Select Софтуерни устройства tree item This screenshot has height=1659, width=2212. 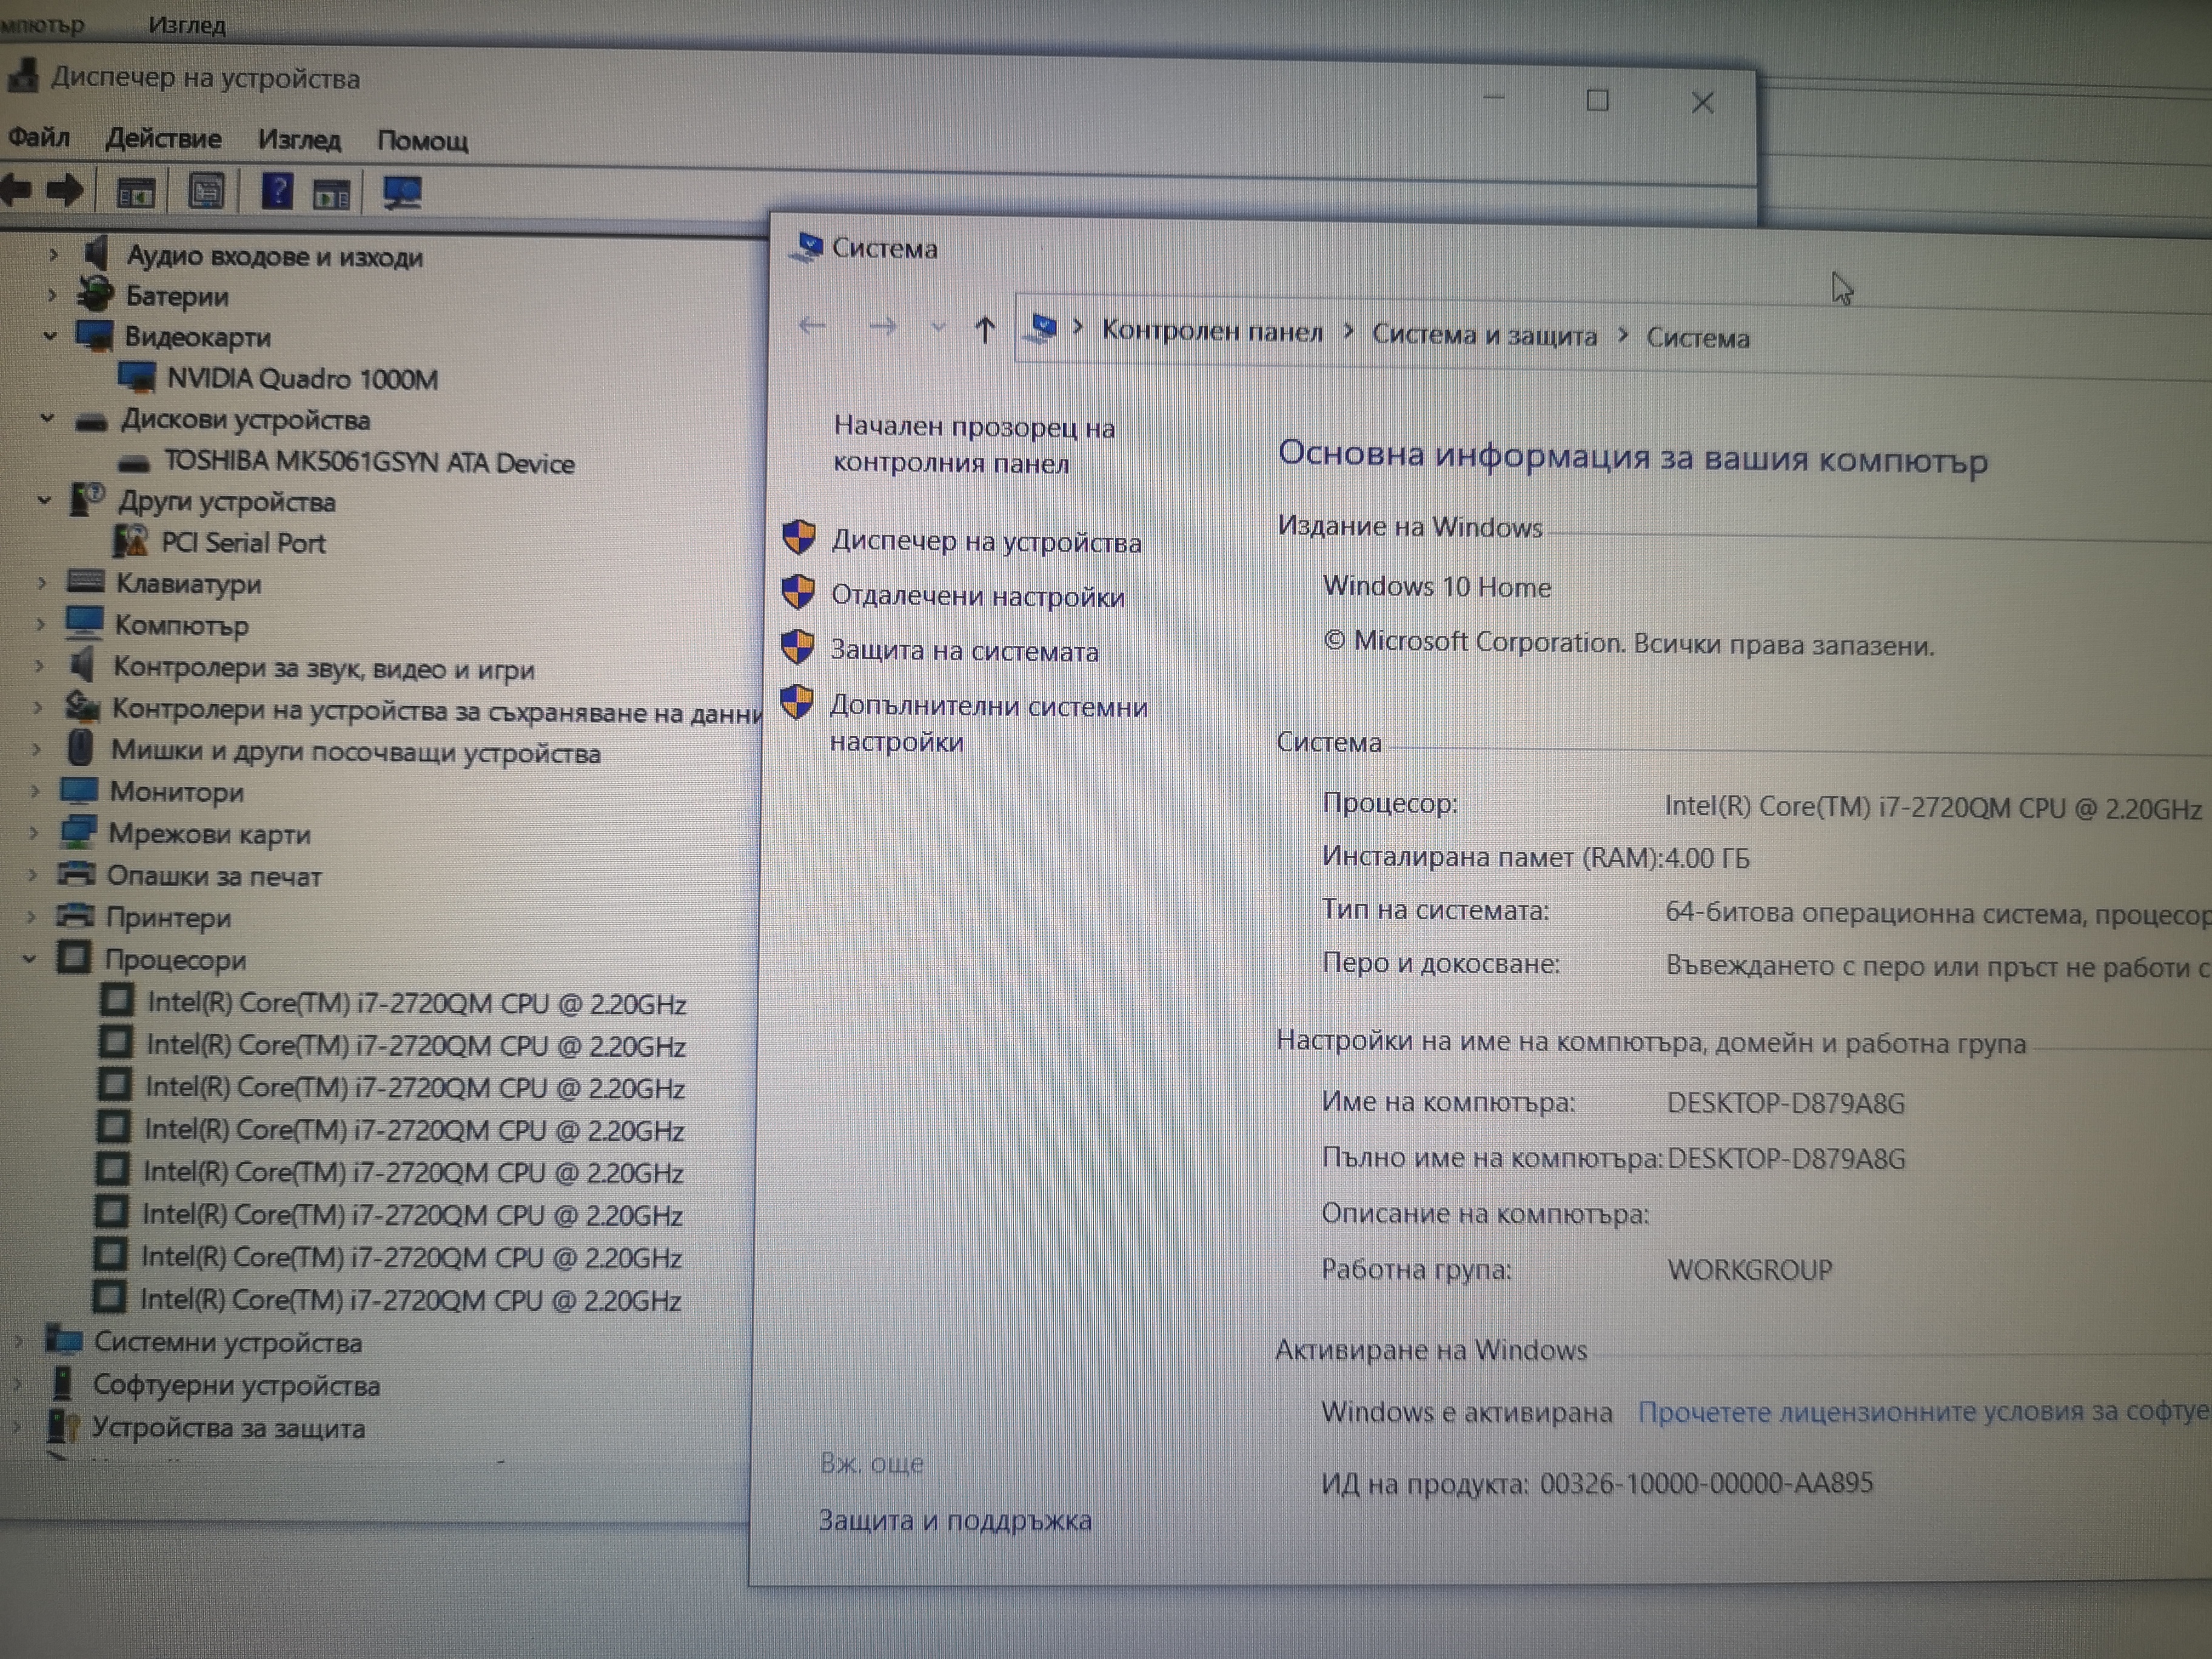pyautogui.click(x=236, y=1385)
